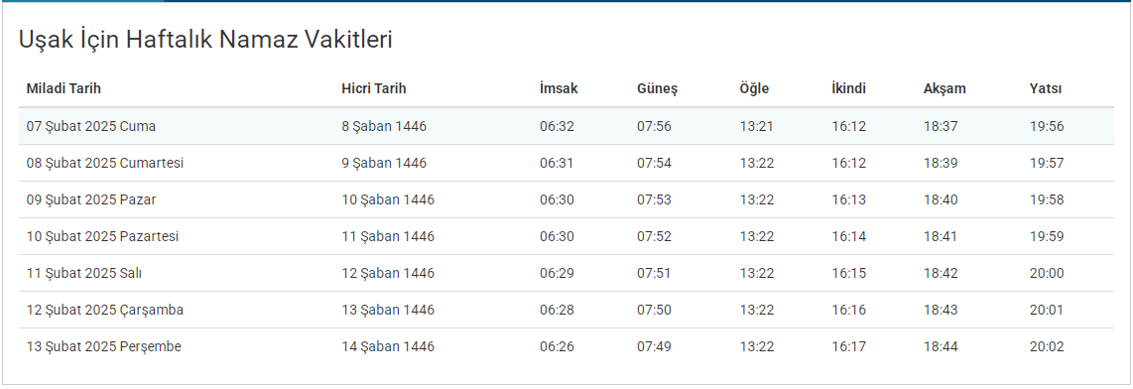Click the 13 Şubat 2025 Perşembe date
Image resolution: width=1133 pixels, height=389 pixels.
pyautogui.click(x=104, y=347)
